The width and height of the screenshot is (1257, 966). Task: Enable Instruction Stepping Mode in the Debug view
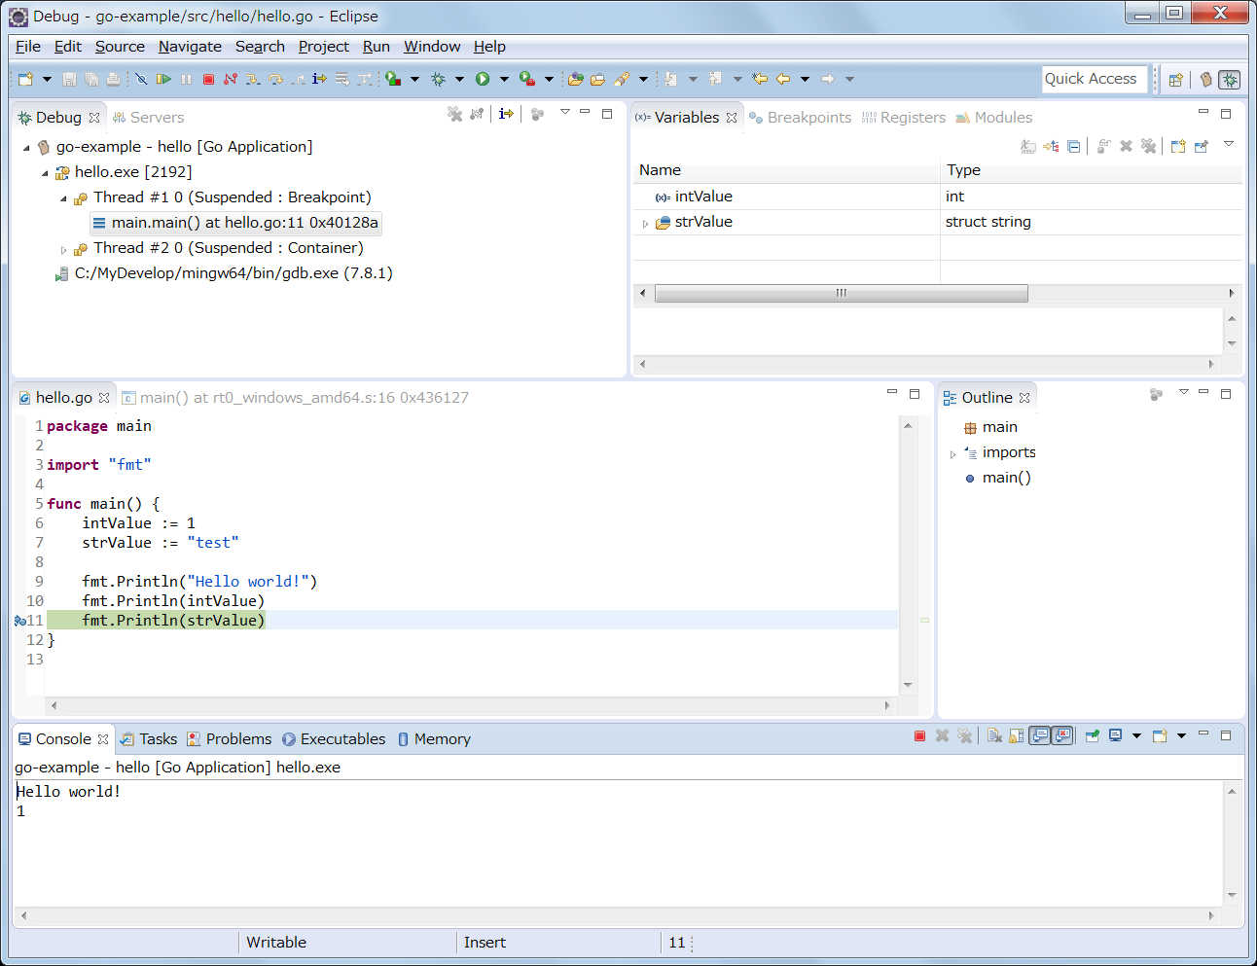coord(506,114)
